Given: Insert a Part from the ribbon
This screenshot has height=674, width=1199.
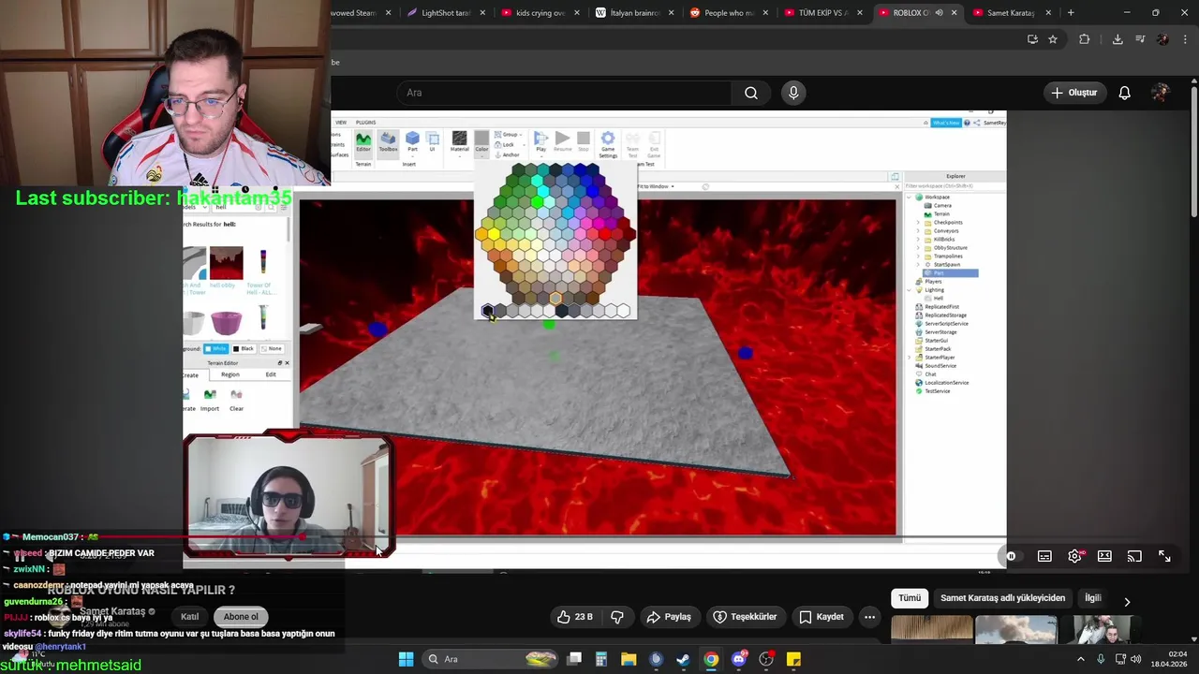Looking at the screenshot, I should (412, 142).
